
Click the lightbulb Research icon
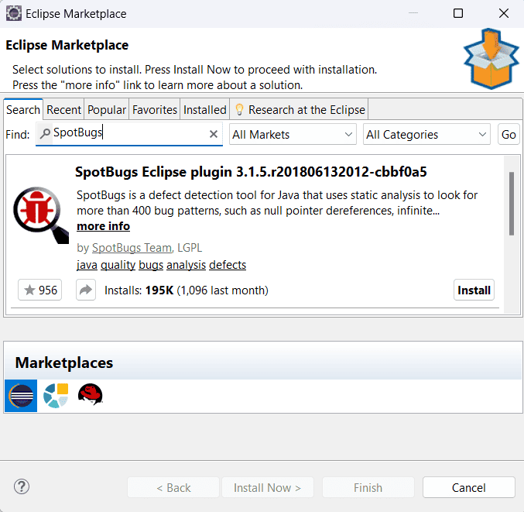(x=239, y=109)
